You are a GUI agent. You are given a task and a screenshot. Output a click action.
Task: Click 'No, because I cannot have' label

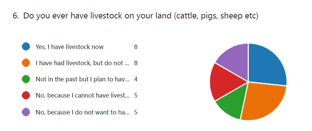point(82,96)
